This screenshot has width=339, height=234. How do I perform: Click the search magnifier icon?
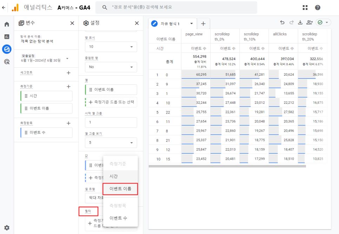coord(105,7)
